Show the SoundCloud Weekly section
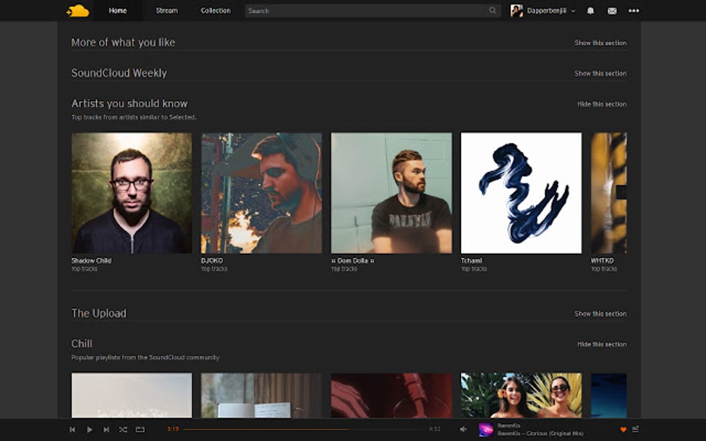 point(599,73)
